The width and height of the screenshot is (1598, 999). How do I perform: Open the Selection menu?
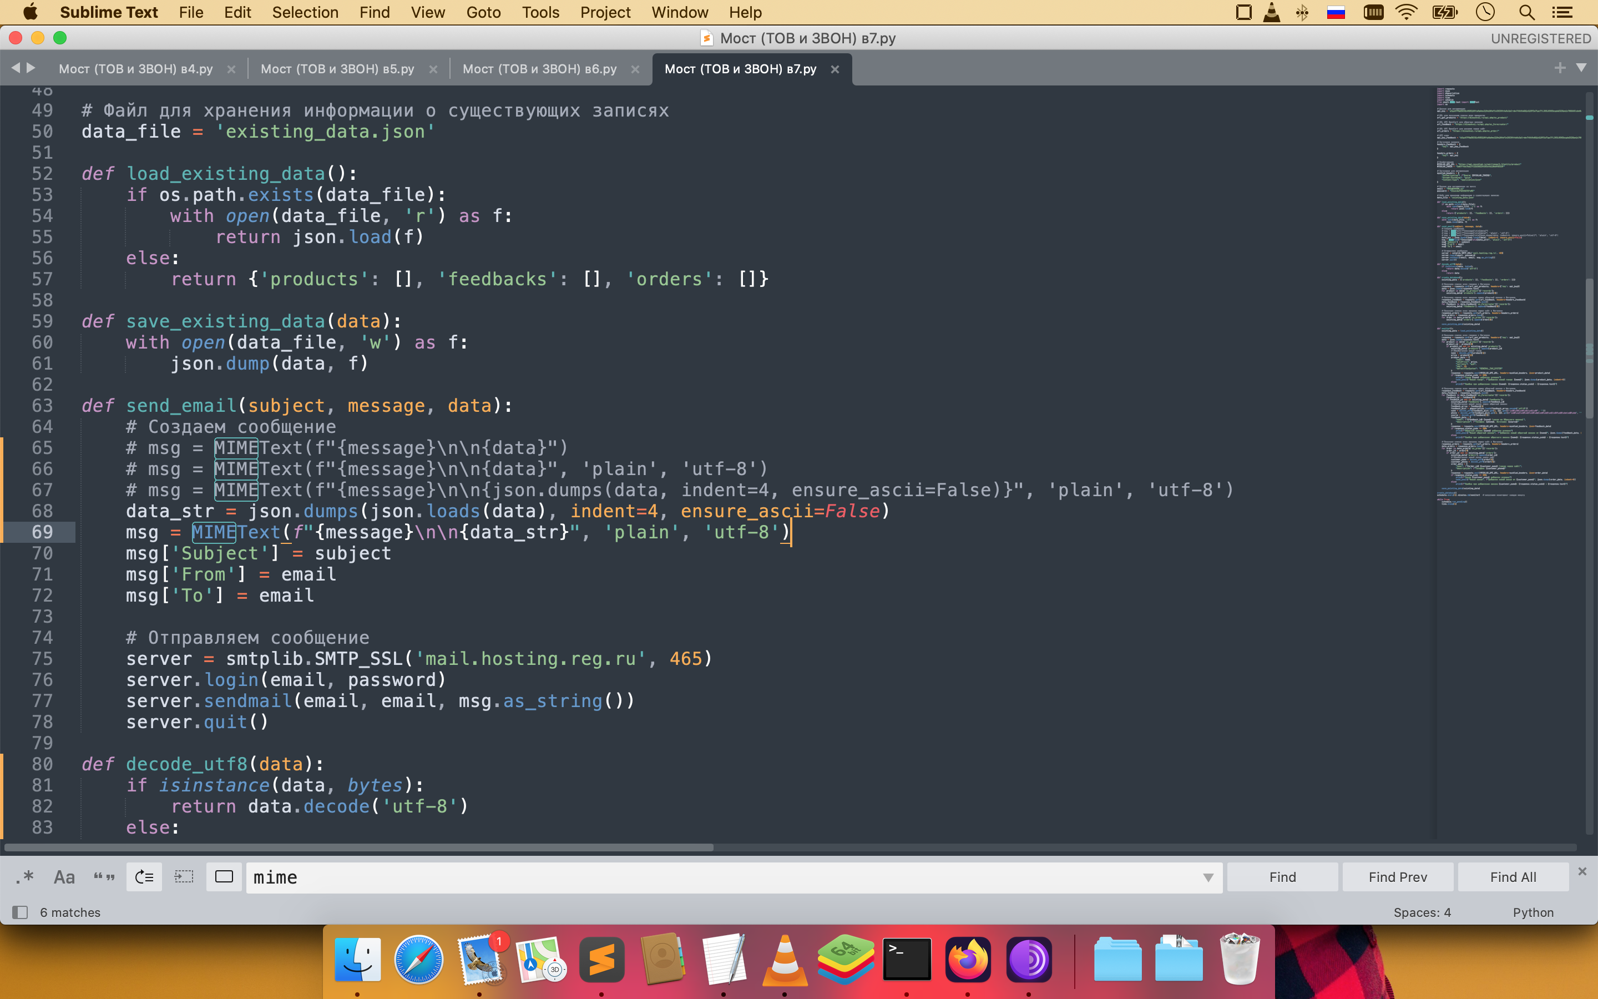pyautogui.click(x=305, y=13)
